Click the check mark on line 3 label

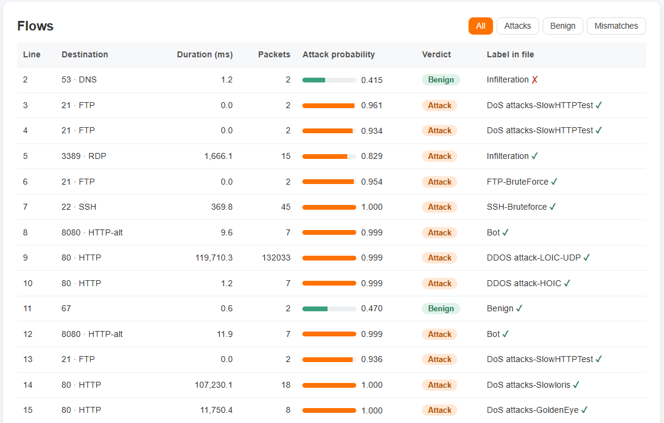(x=599, y=105)
